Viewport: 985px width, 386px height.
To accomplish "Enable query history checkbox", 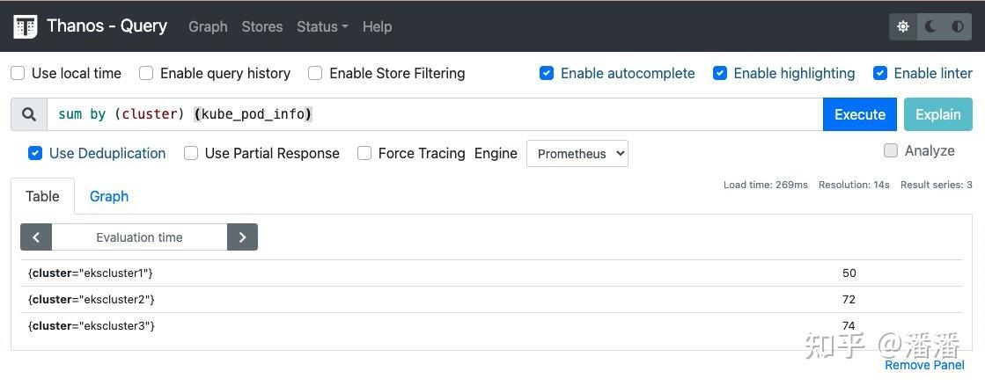I will [146, 73].
